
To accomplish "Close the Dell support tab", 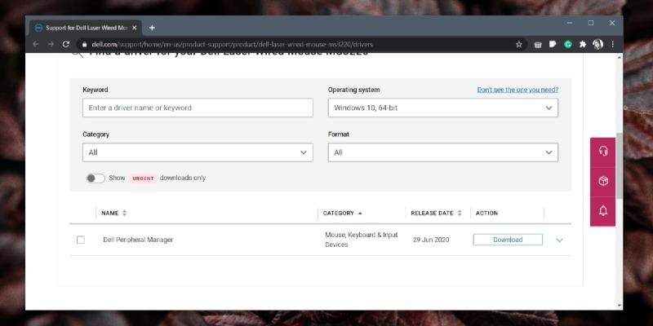I will pos(135,28).
